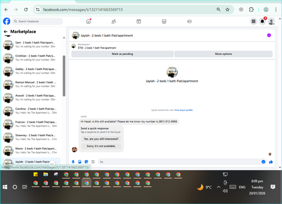Click the Mark as pending button
Image resolution: width=282 pixels, height=204 pixels.
(x=122, y=54)
